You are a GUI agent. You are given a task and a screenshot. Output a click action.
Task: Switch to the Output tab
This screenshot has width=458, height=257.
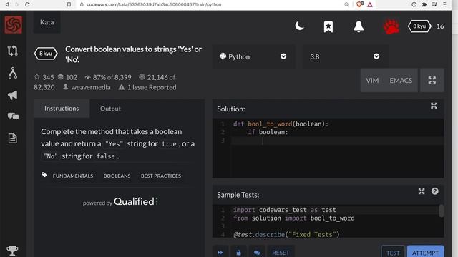coord(110,109)
